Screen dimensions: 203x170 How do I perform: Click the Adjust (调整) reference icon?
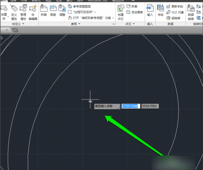click(x=62, y=11)
